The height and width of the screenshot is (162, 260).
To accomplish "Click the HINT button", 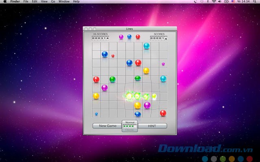I will coord(152,126).
